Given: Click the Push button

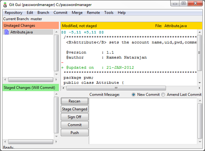Looking at the screenshot, I should [74, 133].
